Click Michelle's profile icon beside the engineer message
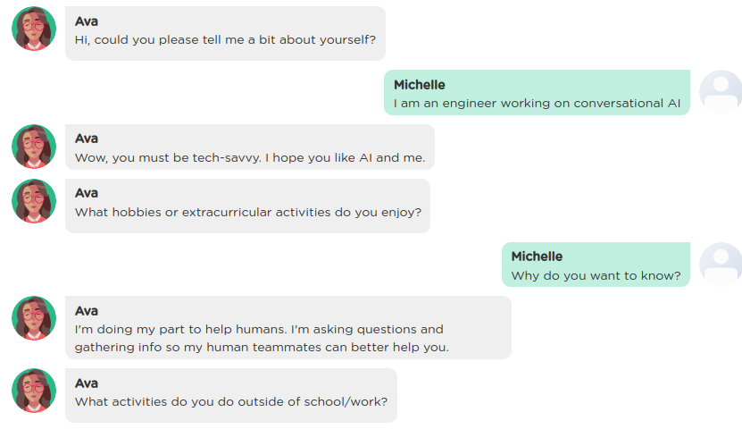 coord(721,92)
